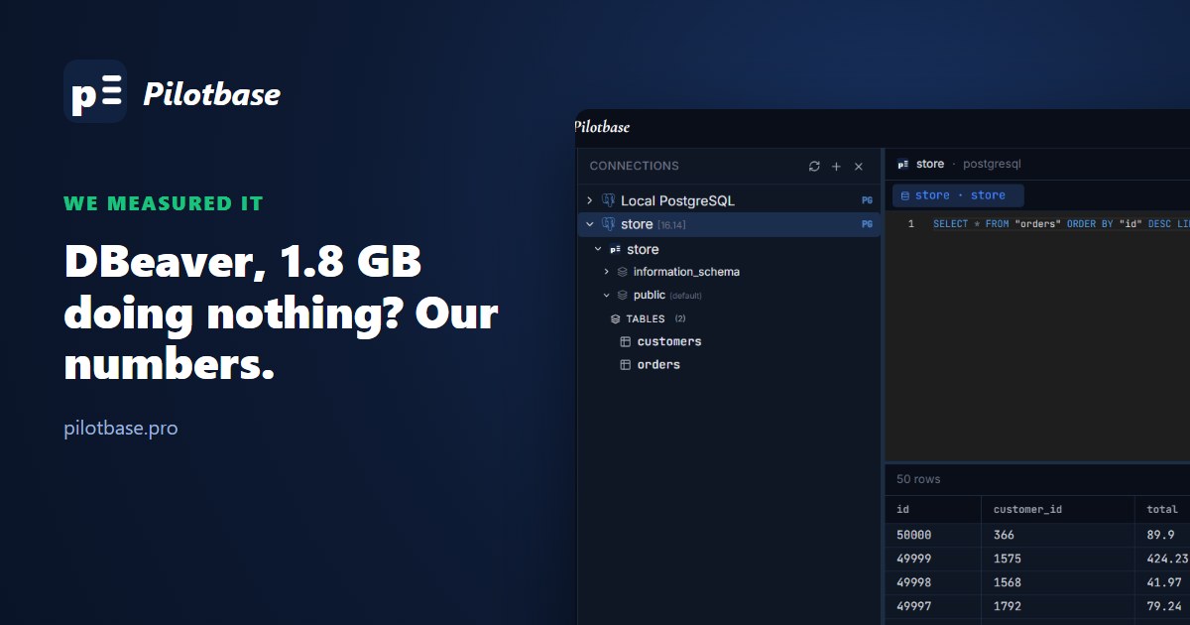Visit the pilotbase.pro link
1190x625 pixels.
tap(121, 430)
